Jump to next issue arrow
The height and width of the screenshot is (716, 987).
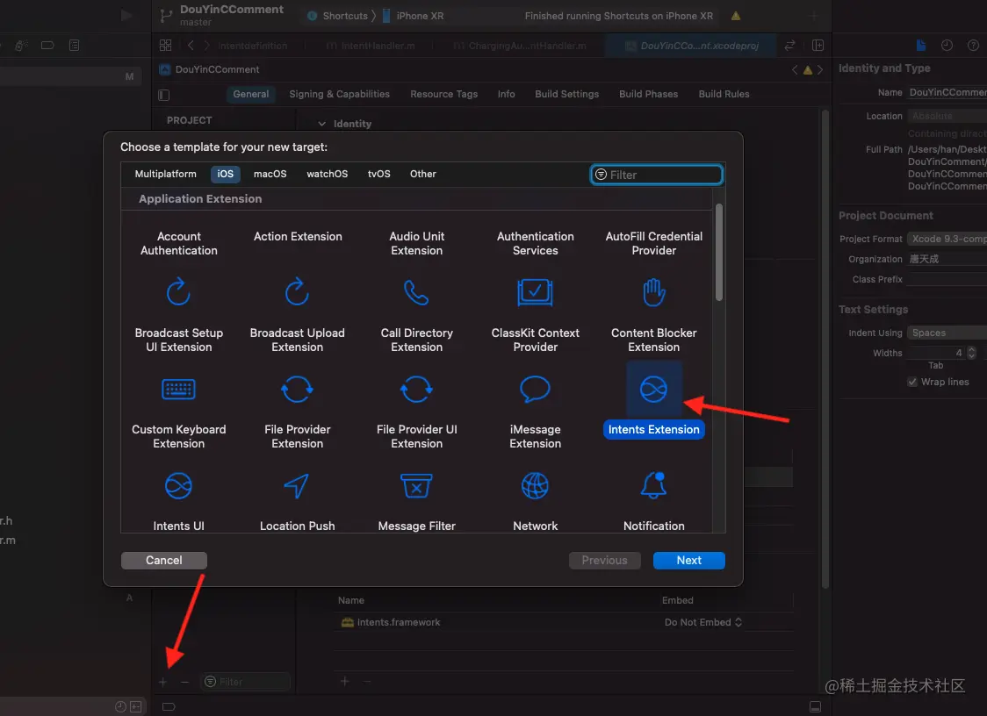(819, 69)
